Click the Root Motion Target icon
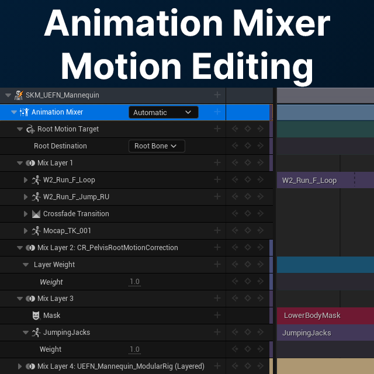The image size is (374, 374). coord(30,129)
